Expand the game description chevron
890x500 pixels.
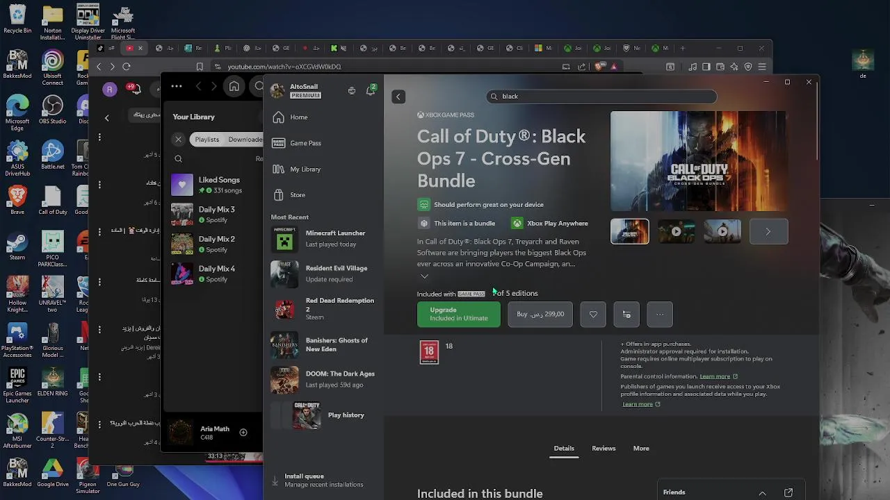[x=424, y=276]
